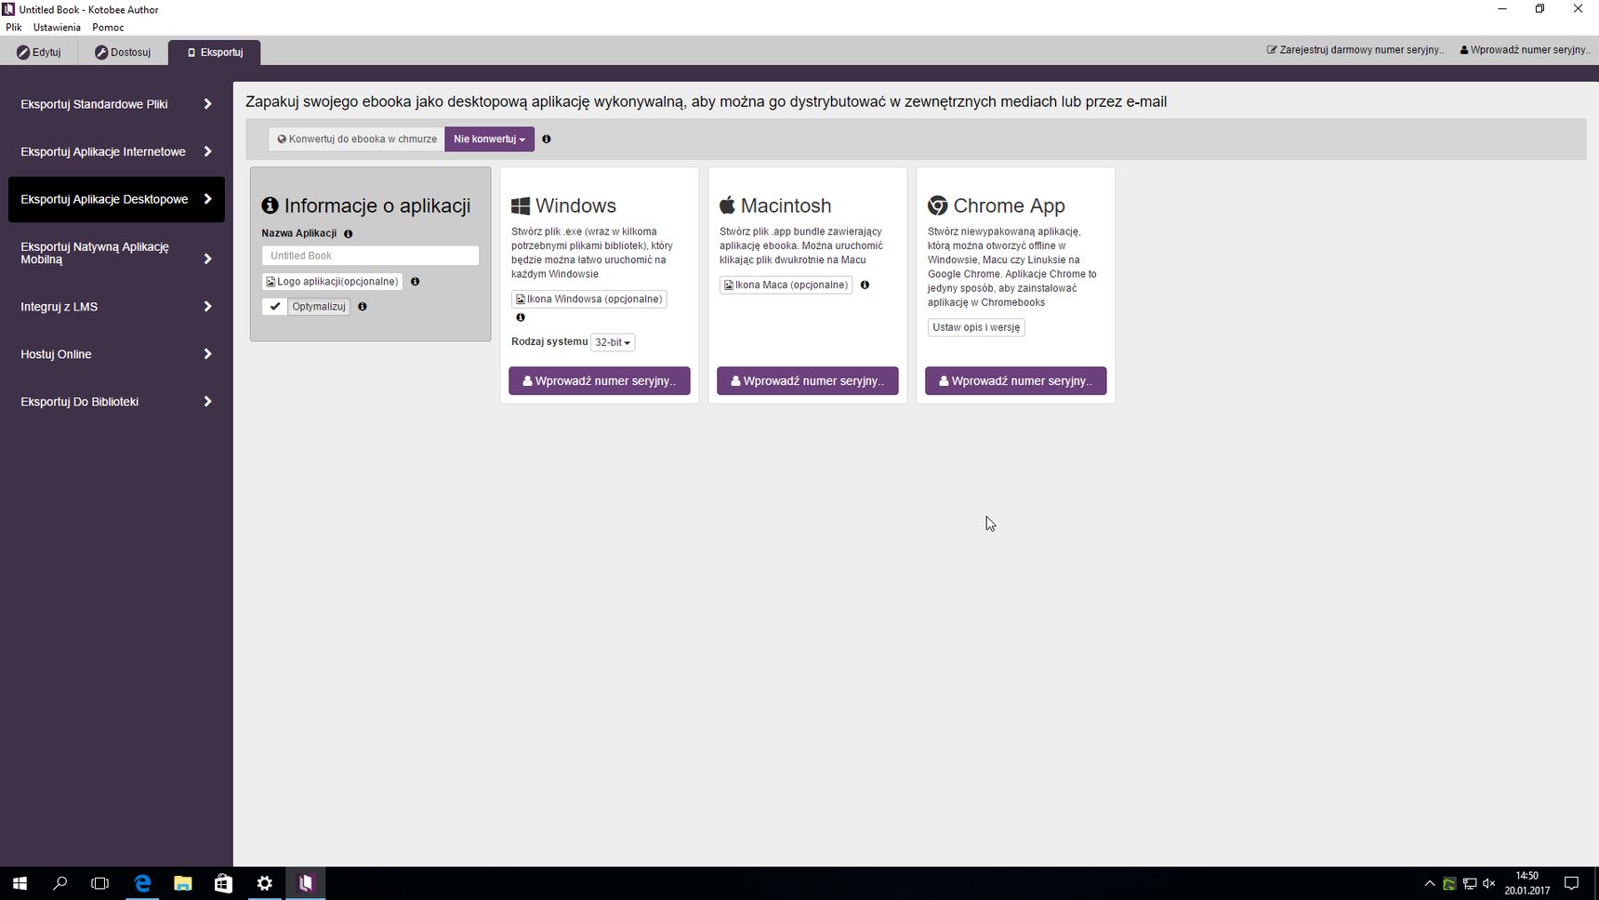Open the Pomoc menu
Screen dimensions: 1599x900
pyautogui.click(x=108, y=27)
